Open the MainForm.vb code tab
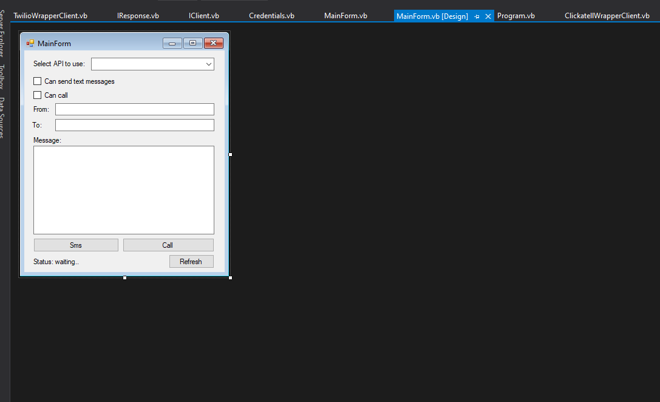The height and width of the screenshot is (402, 660). [345, 16]
